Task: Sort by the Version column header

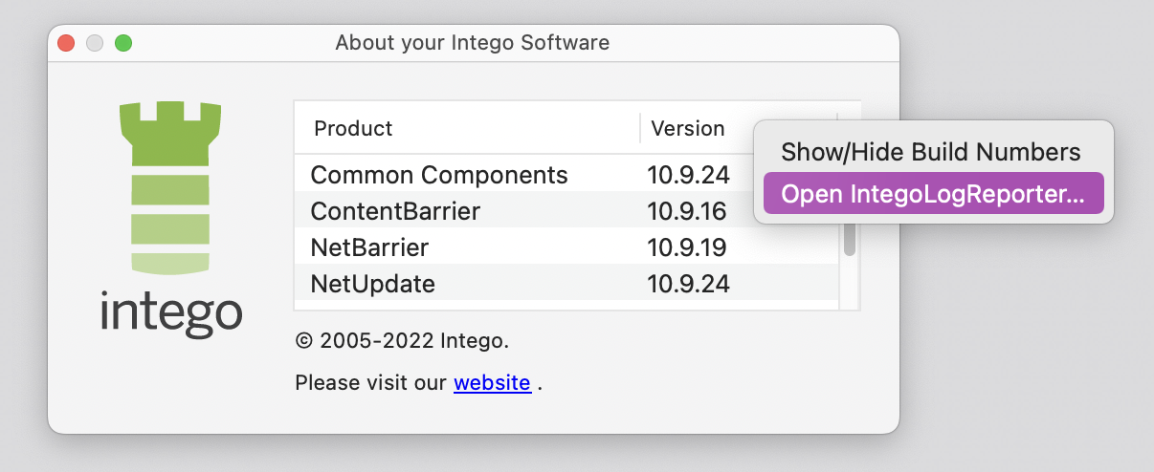Action: pos(688,128)
